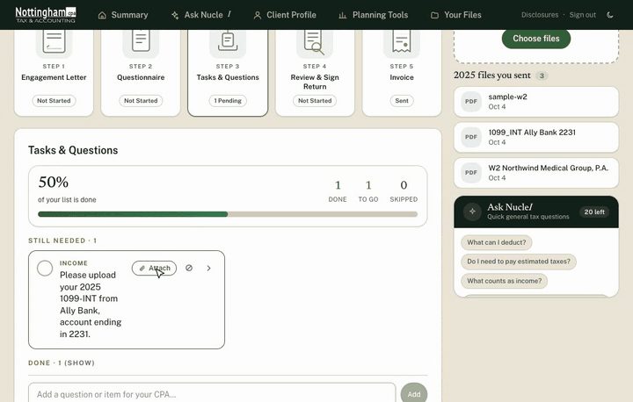
Task: Open the Disclosures link
Action: (x=540, y=15)
